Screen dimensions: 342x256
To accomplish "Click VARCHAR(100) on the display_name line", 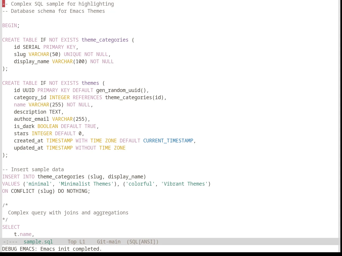I will [70, 61].
